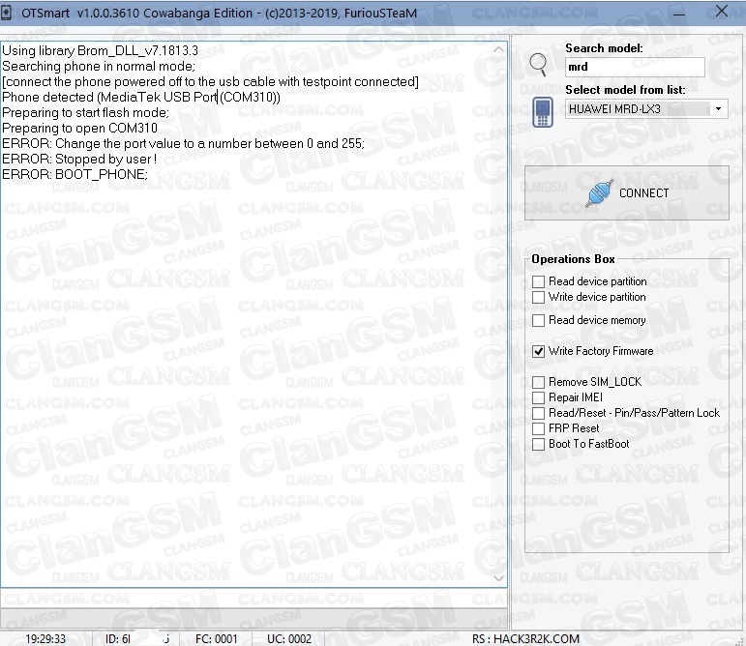Click the blue phone model icon
The width and height of the screenshot is (746, 646).
[543, 112]
